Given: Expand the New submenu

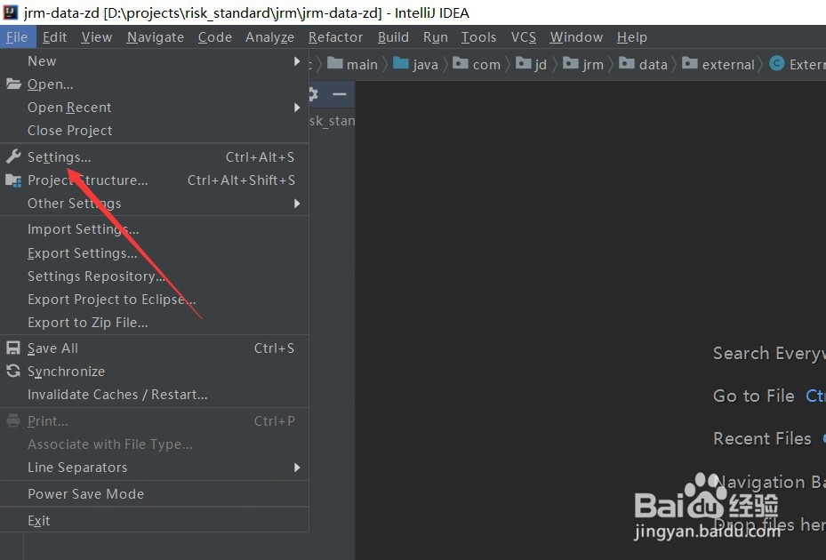Looking at the screenshot, I should click(x=155, y=61).
